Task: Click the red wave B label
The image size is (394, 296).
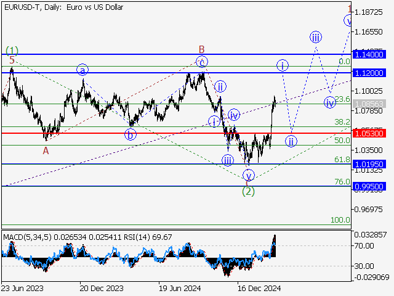Action: [x=201, y=49]
